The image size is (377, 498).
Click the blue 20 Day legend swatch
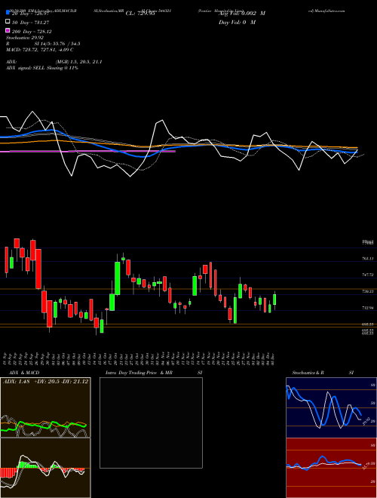pos(8,13)
